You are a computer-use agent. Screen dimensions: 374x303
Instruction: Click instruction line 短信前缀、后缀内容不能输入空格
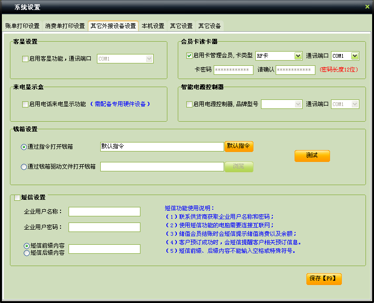click(230, 251)
